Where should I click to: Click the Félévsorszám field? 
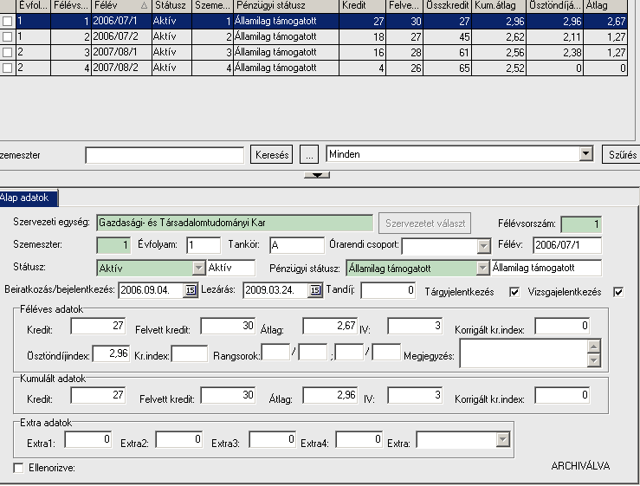581,224
